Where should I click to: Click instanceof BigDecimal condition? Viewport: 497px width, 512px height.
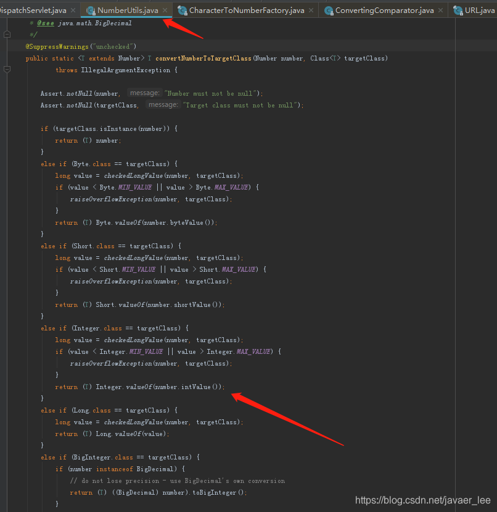click(x=134, y=469)
